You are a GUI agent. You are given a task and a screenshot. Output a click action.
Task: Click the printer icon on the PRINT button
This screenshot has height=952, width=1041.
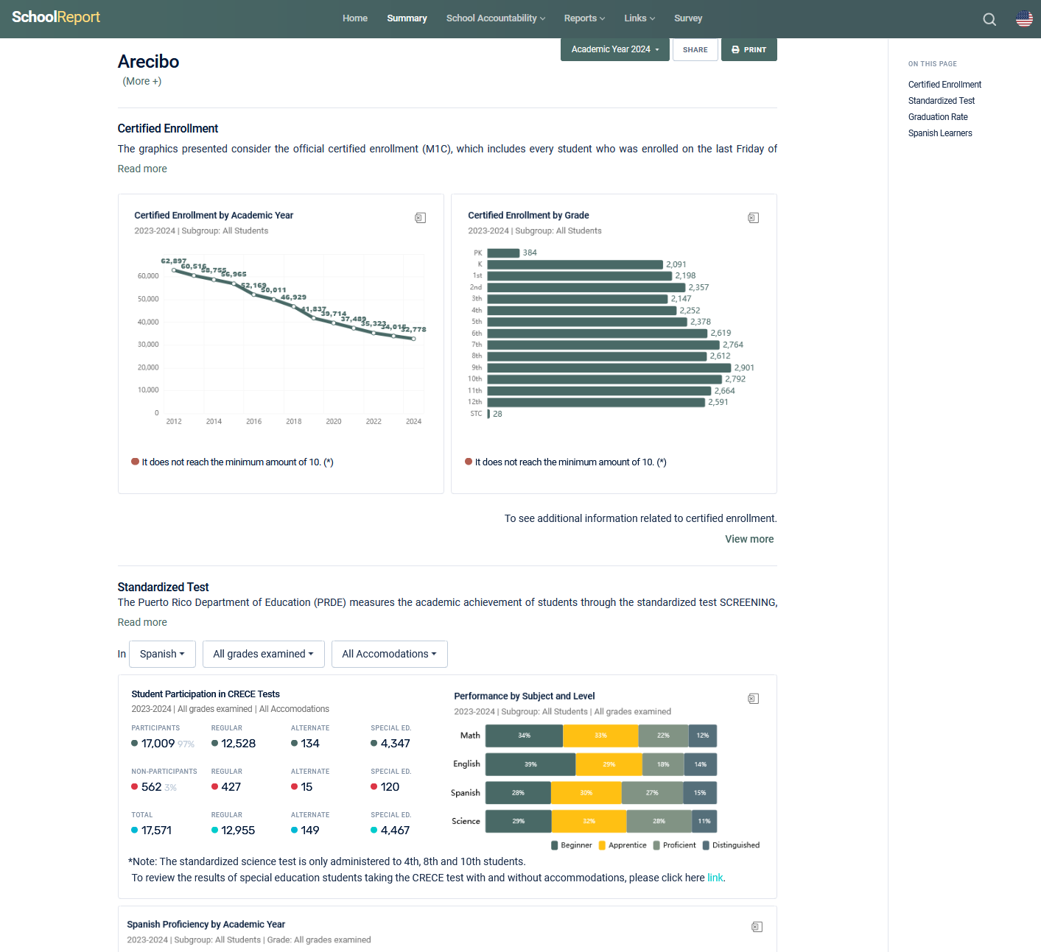pyautogui.click(x=736, y=49)
